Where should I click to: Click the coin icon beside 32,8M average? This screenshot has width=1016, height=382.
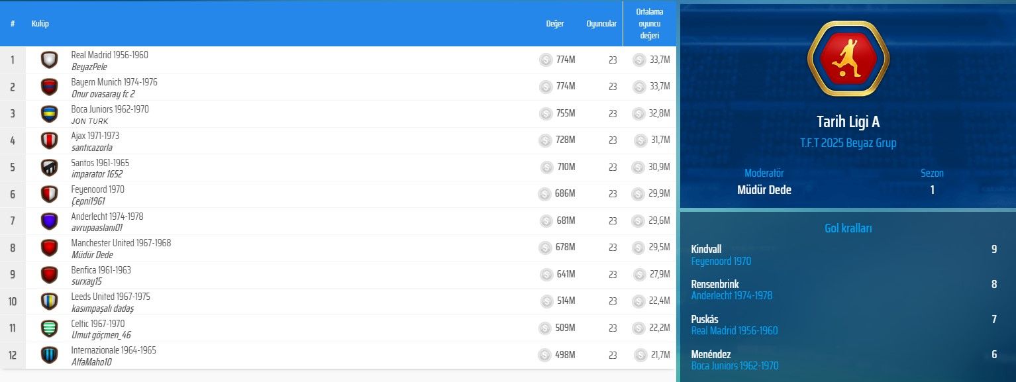[638, 114]
